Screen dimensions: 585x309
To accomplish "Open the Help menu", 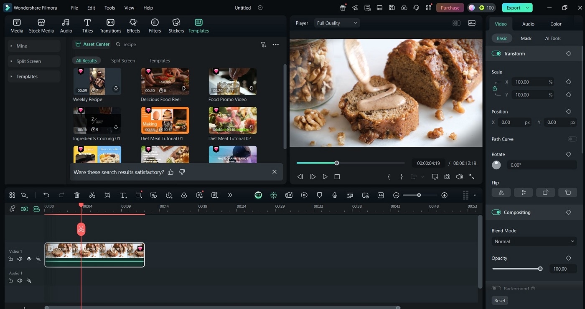I will click(148, 8).
